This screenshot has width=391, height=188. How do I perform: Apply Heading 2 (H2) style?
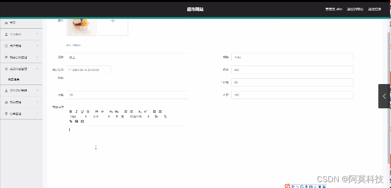click(117, 112)
